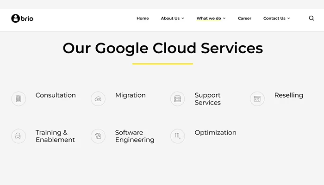Go to the Career page
This screenshot has width=324, height=185.
tap(244, 18)
